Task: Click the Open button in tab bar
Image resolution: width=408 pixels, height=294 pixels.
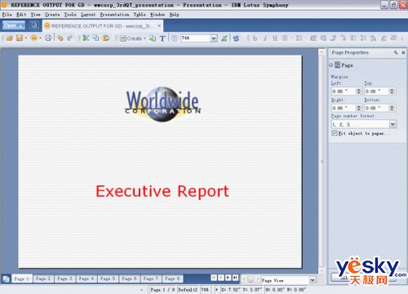Action: (14, 25)
